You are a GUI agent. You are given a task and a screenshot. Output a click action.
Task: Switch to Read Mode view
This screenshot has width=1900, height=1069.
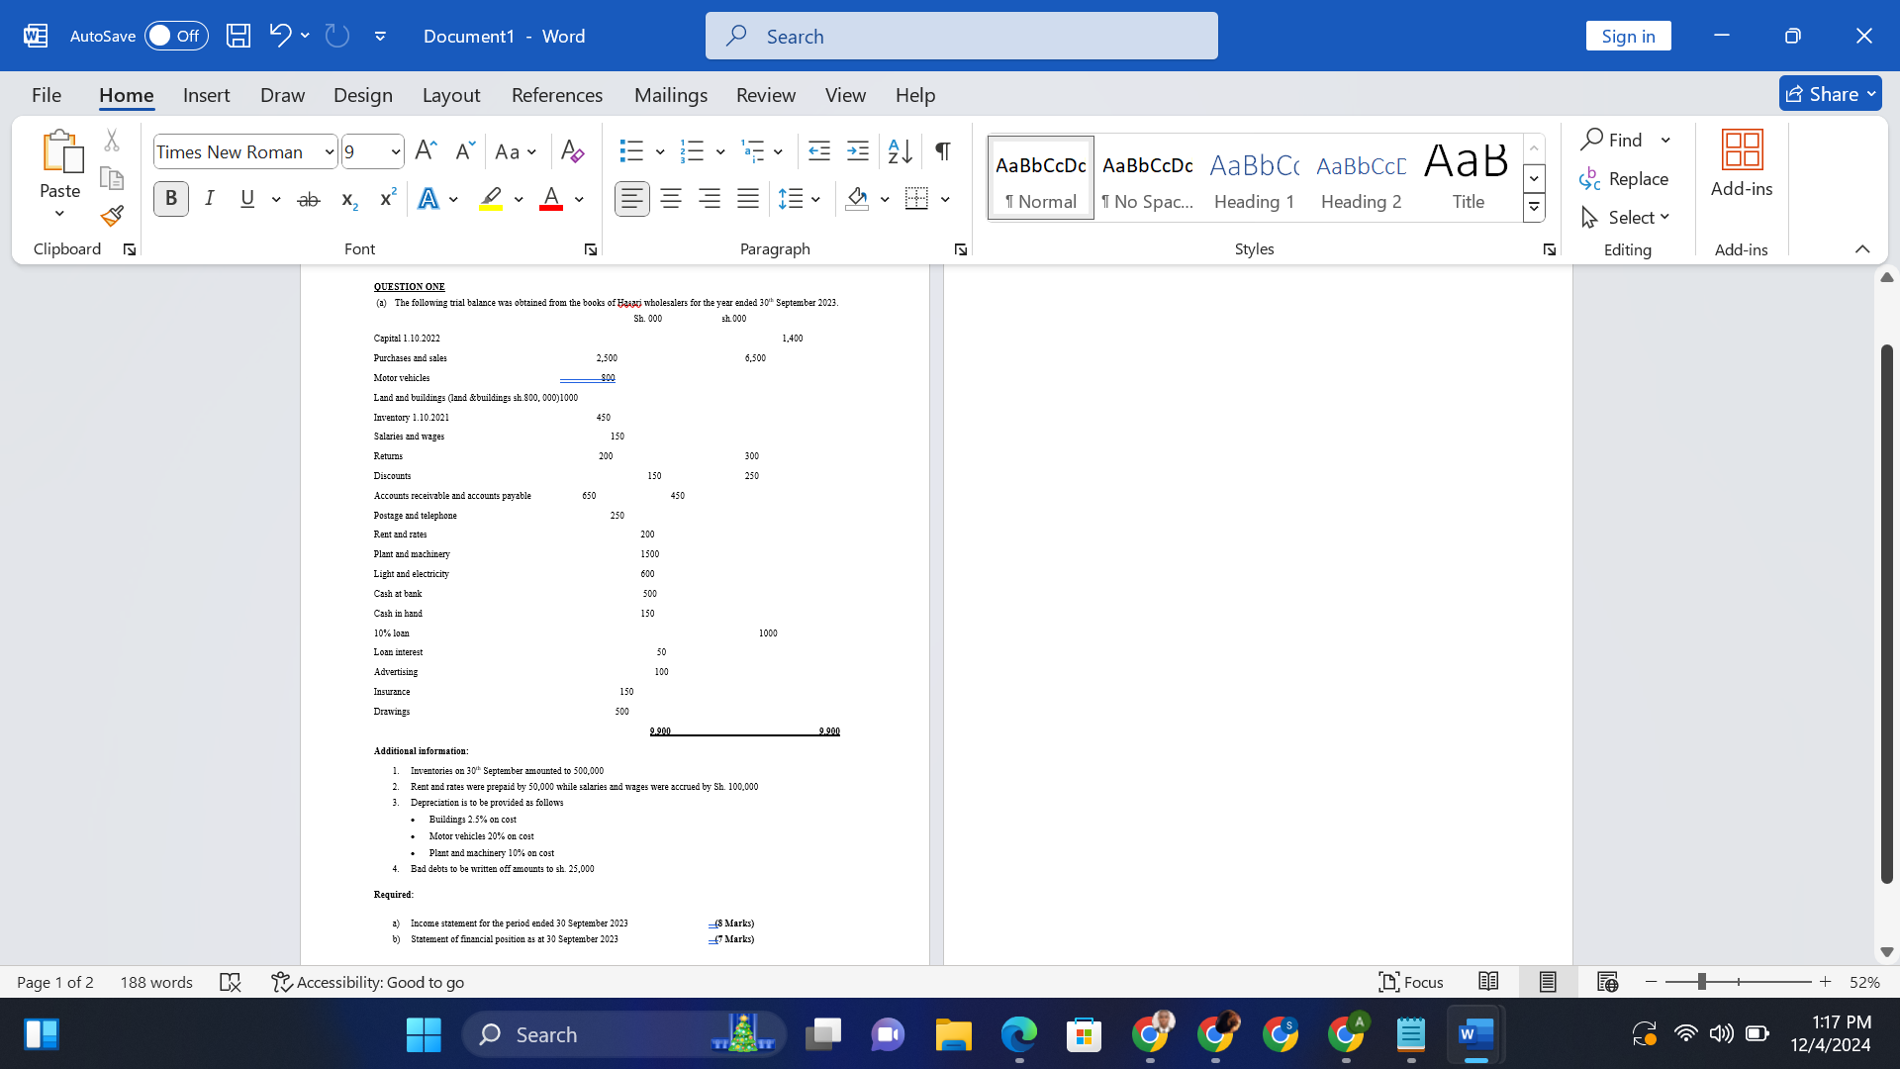click(1488, 982)
